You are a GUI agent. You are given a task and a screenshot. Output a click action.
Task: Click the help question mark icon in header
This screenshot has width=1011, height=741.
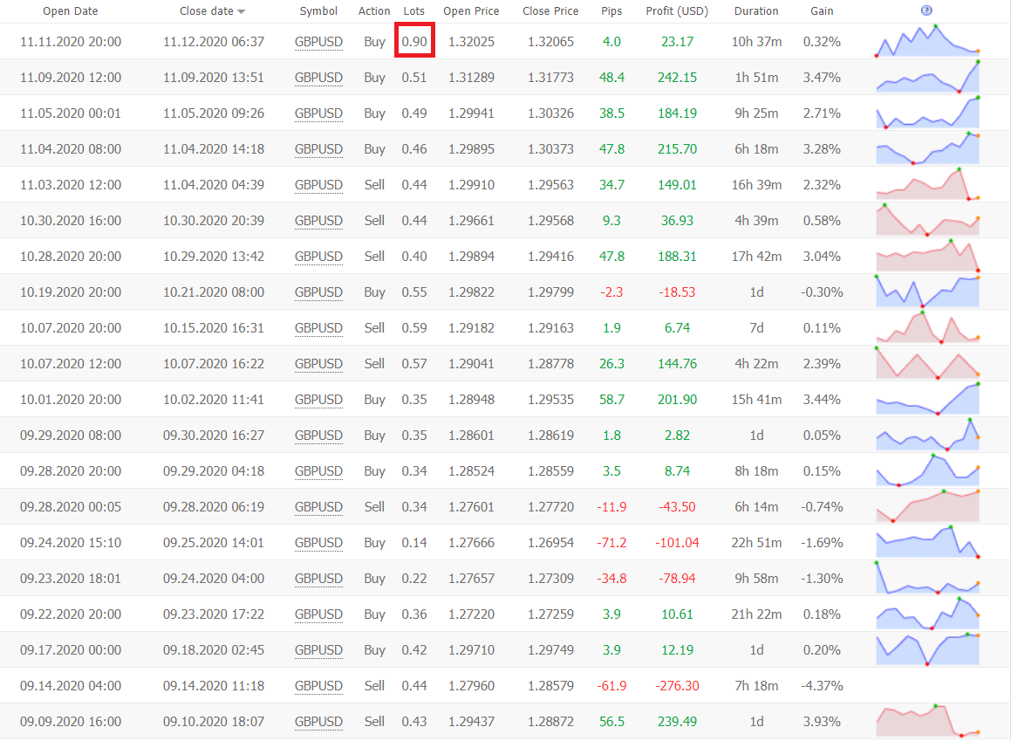point(926,10)
